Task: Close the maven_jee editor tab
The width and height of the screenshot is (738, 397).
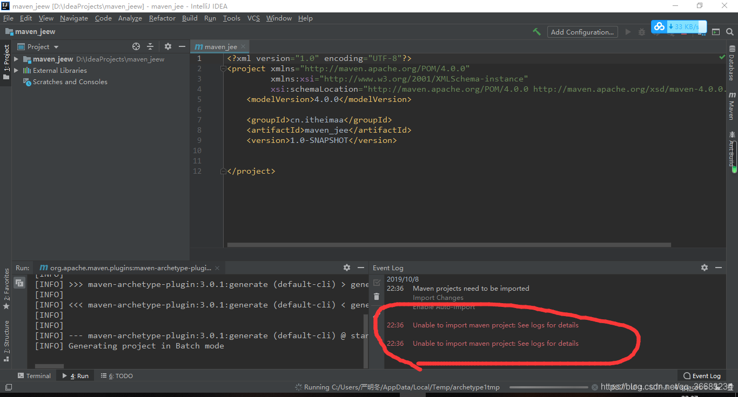Action: (243, 47)
